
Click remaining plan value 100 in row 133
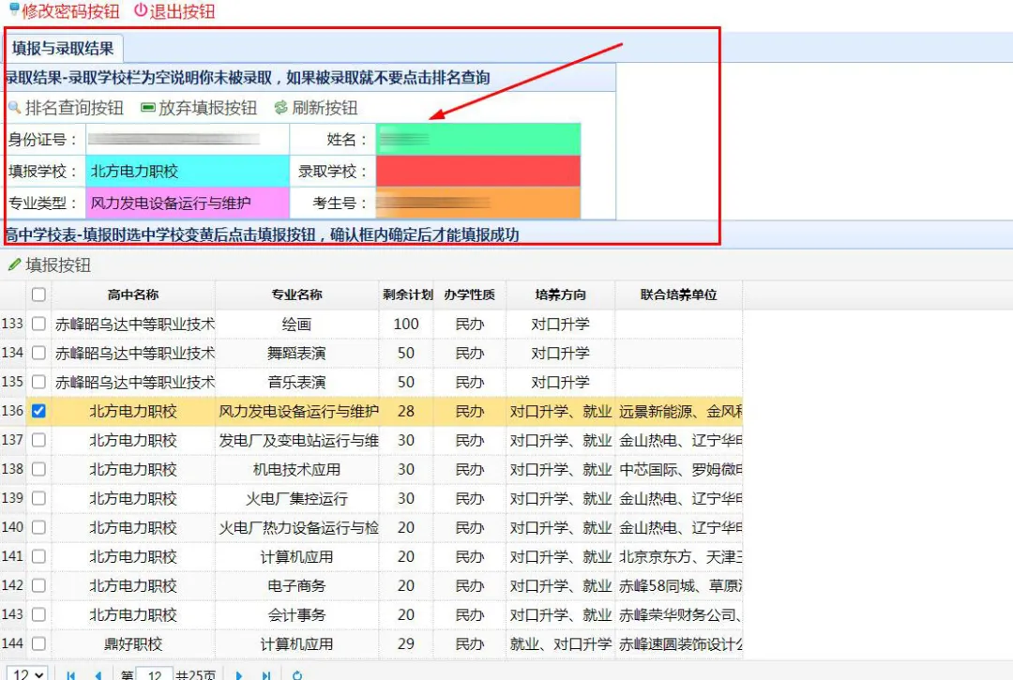coord(406,325)
